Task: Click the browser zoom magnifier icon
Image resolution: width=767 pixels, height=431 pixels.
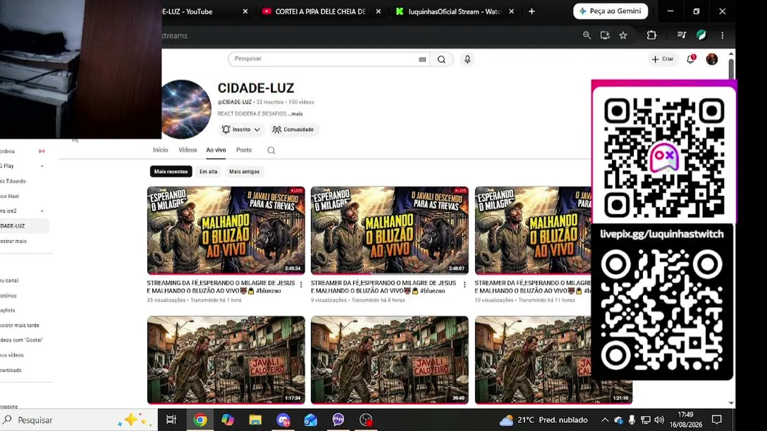Action: 587,35
